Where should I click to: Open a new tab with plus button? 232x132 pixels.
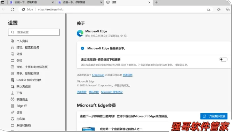tap(156, 2)
